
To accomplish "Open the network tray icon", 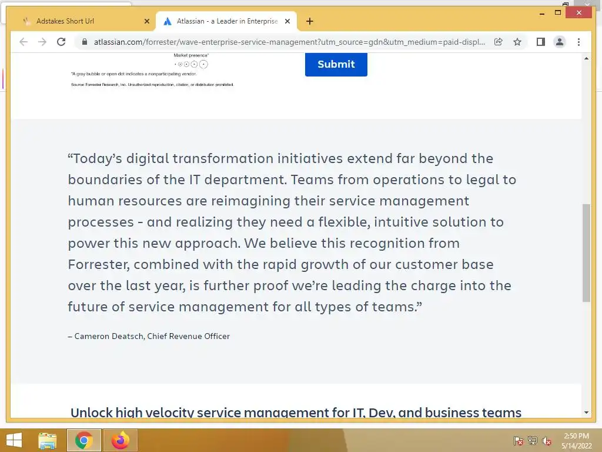I will 533,440.
